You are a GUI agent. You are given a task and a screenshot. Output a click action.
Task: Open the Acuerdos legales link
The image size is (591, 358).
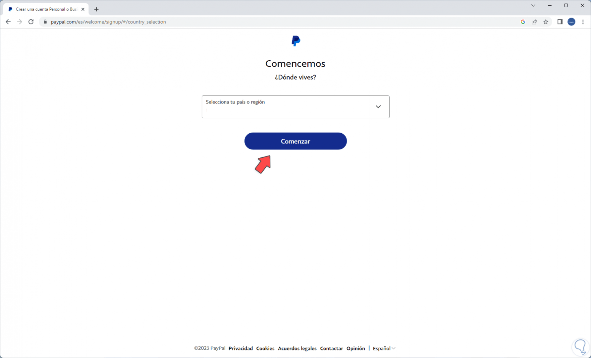point(297,348)
